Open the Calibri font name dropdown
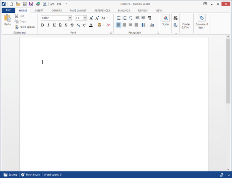232x178 pixels. tap(70, 18)
